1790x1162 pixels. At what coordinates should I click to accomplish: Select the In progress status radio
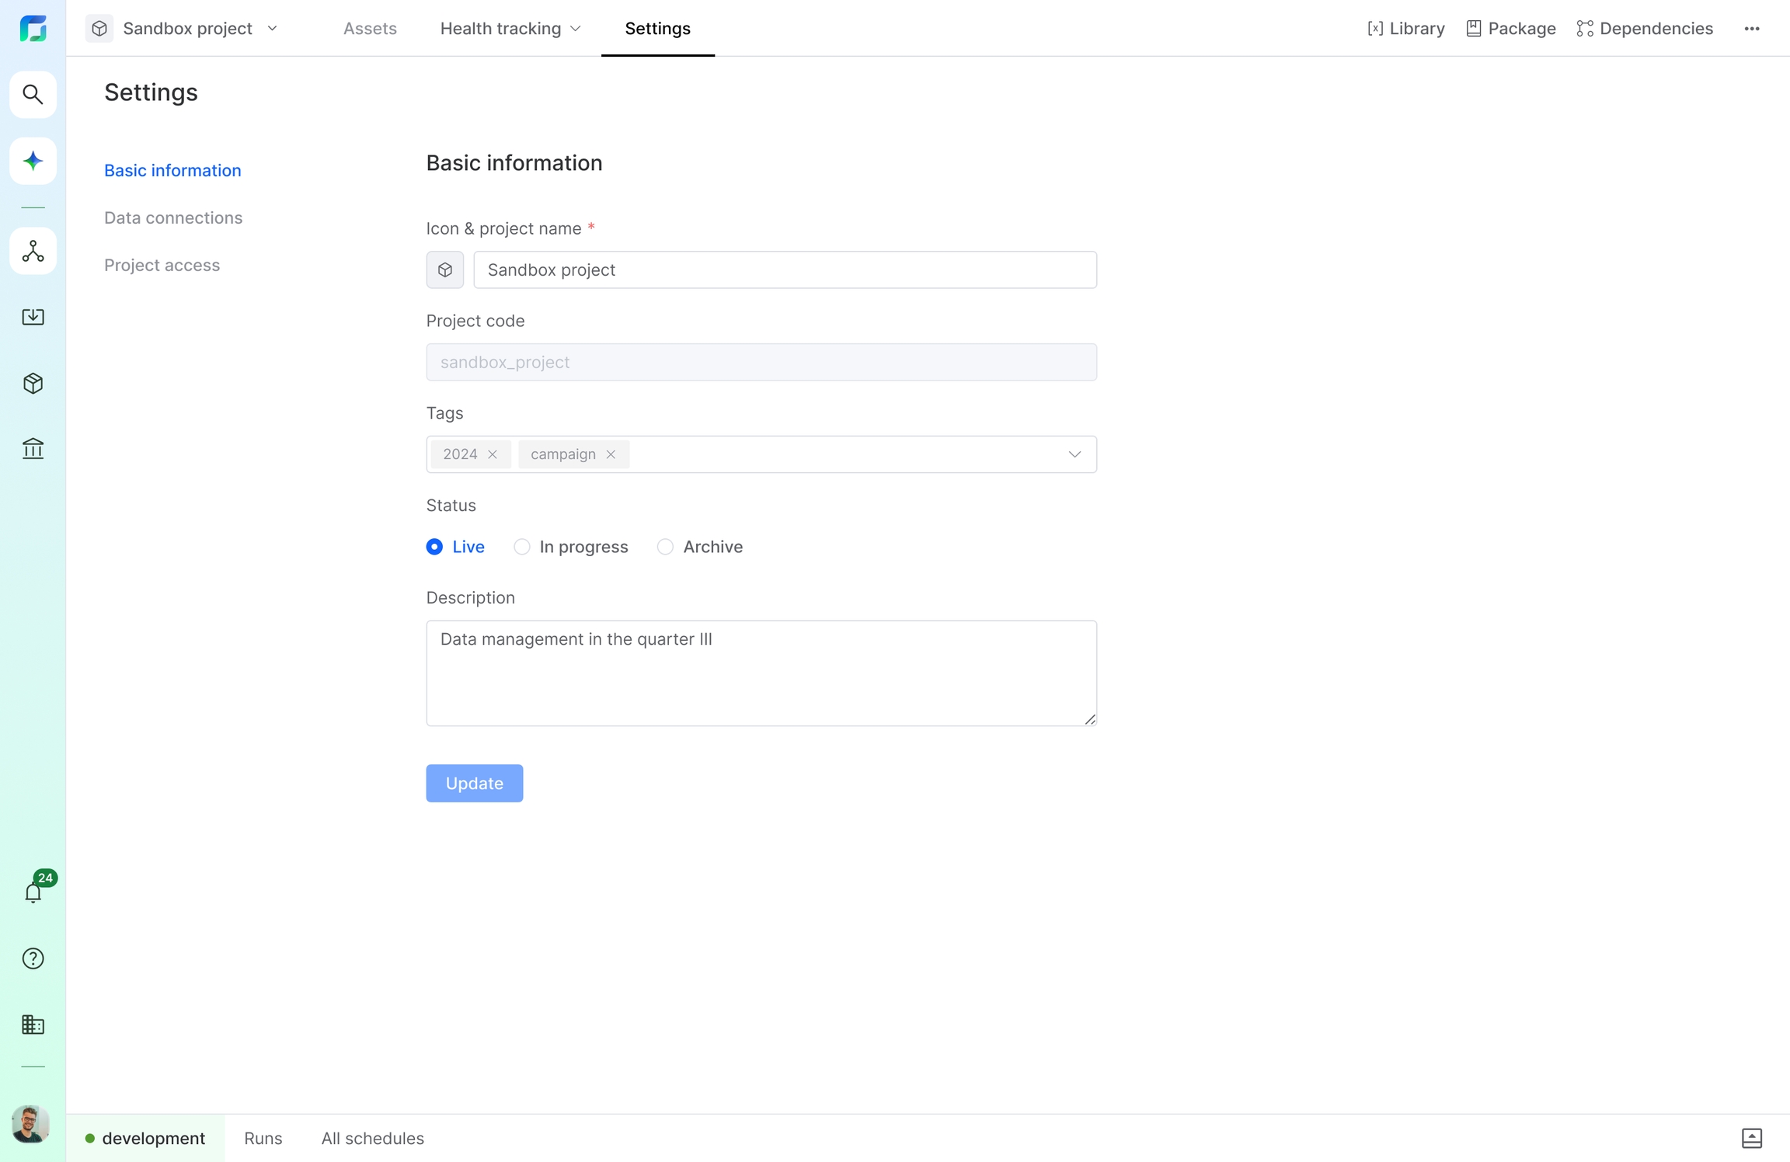(x=522, y=547)
